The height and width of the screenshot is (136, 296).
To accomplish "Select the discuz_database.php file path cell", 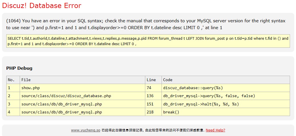I will tap(82, 96).
